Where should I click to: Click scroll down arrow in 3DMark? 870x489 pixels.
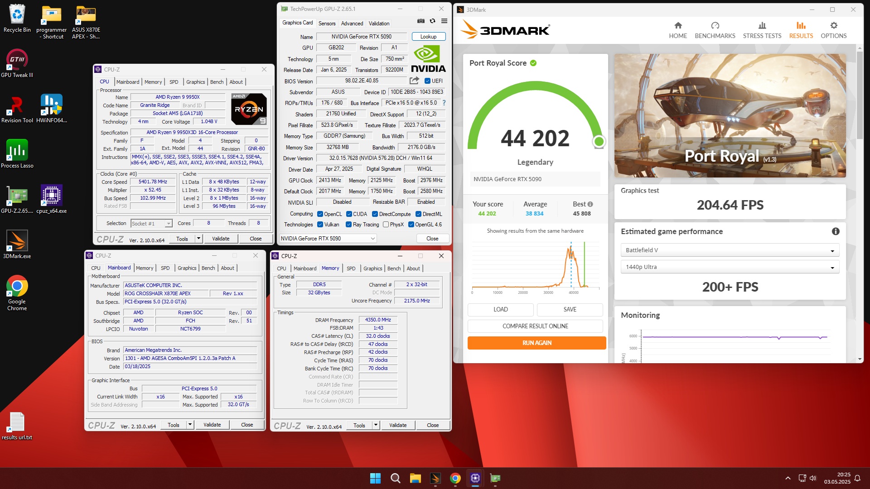[x=860, y=359]
